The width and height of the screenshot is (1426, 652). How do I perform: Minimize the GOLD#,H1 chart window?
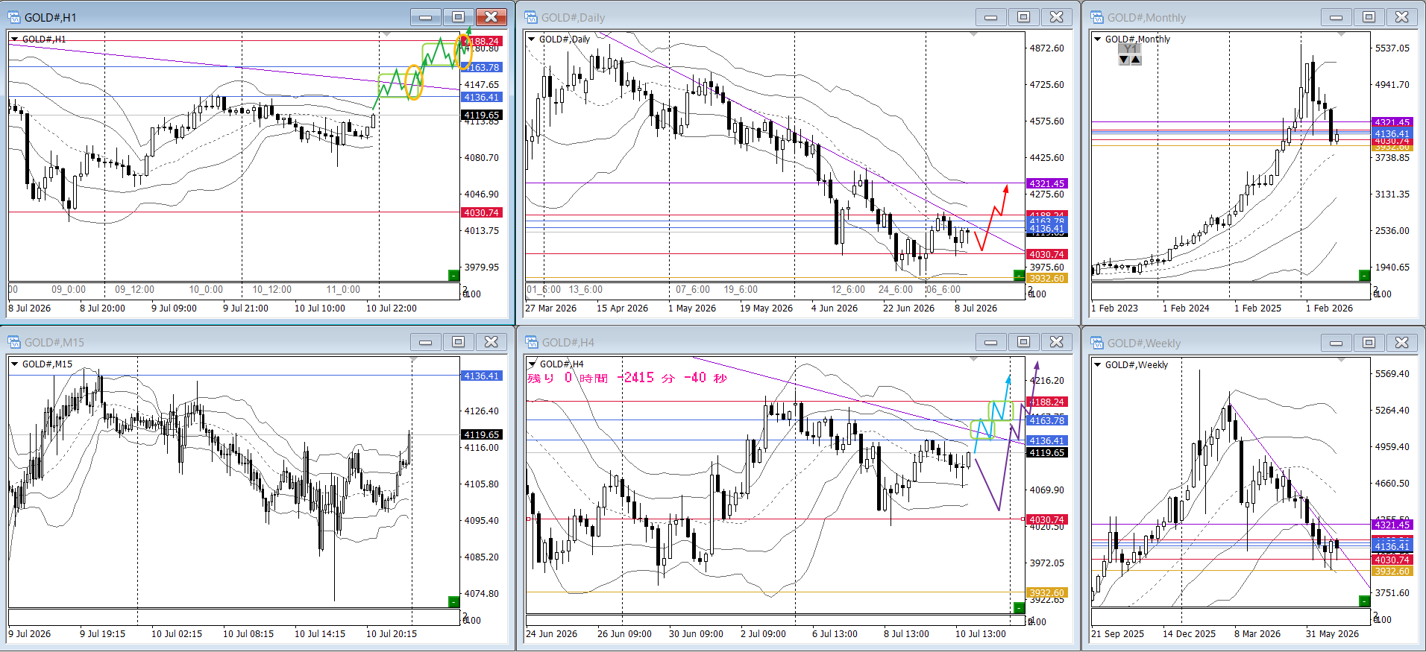tap(425, 17)
